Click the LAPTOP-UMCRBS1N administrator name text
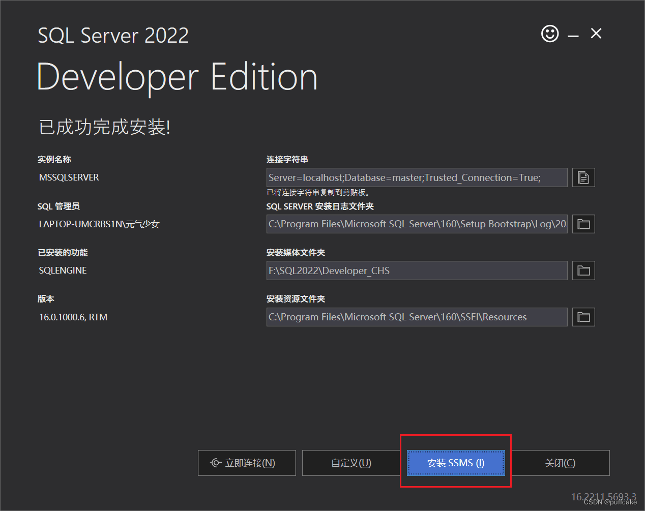 click(99, 224)
